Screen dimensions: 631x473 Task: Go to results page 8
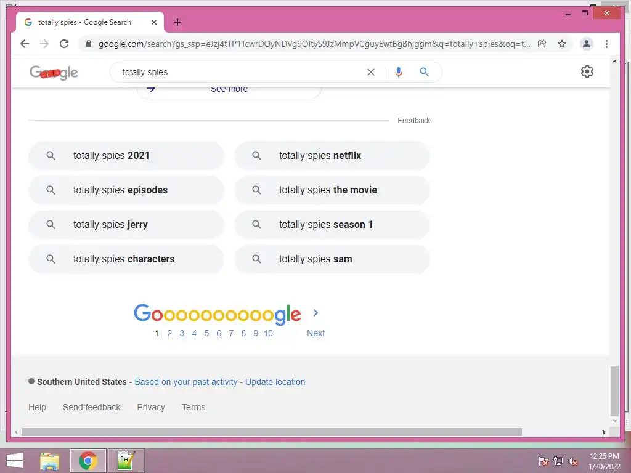[x=243, y=333]
